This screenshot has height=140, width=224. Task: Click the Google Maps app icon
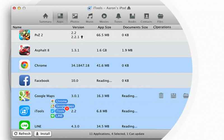[25, 95]
